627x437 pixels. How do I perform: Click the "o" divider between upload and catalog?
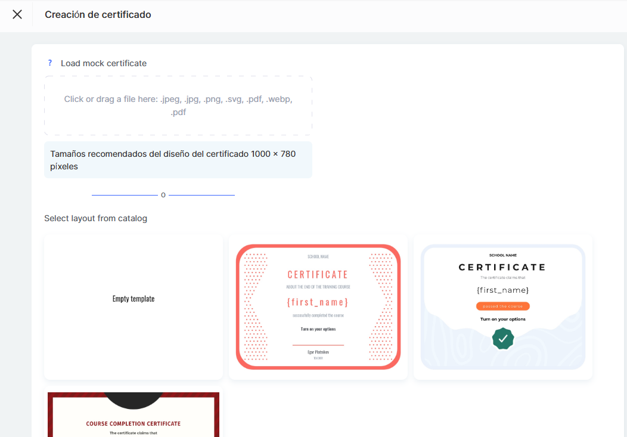[163, 195]
